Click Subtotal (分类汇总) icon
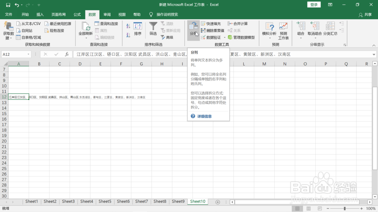The height and width of the screenshot is (212, 378). 330,29
